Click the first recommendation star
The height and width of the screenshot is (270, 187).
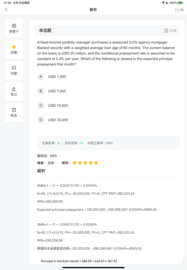[x=75, y=163]
